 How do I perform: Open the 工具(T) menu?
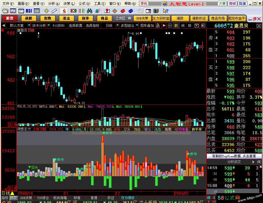pos(100,3)
